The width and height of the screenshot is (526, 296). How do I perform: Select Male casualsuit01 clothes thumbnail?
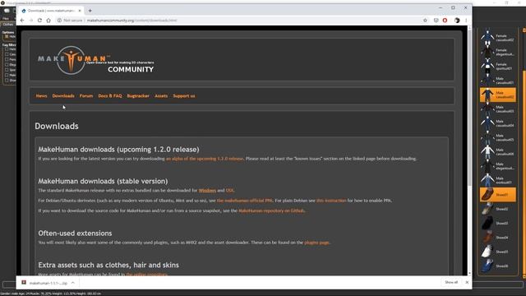point(498,81)
